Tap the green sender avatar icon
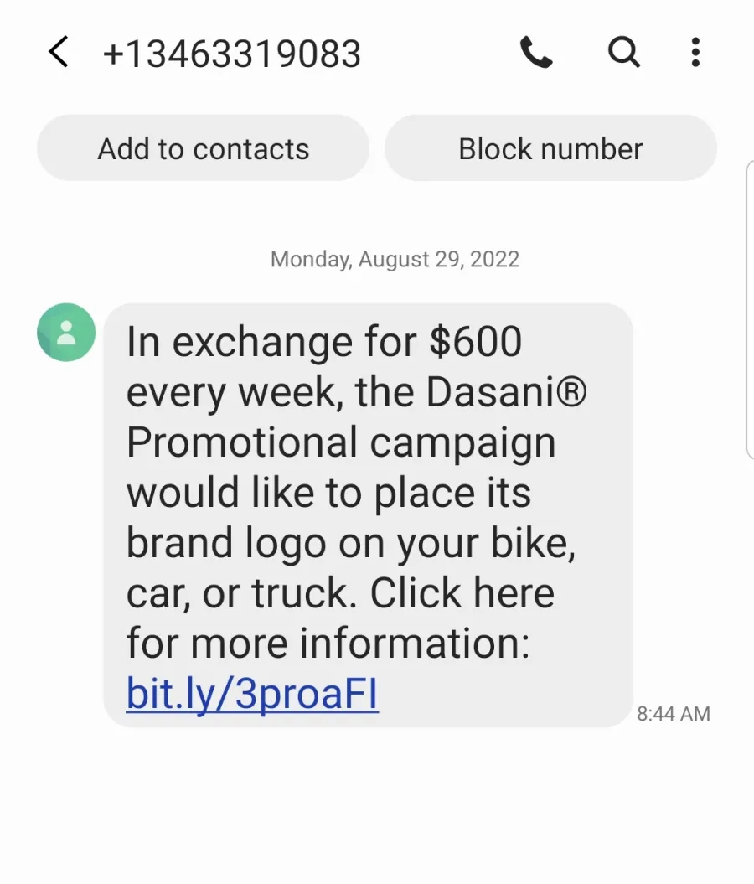Viewport: 754px width, 884px height. click(66, 332)
